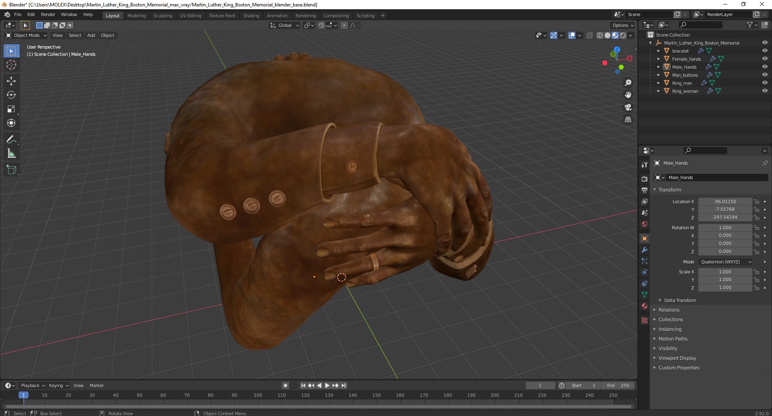Hide Ring_man via eye icon
Screen dimensions: 772x416
pyautogui.click(x=765, y=83)
